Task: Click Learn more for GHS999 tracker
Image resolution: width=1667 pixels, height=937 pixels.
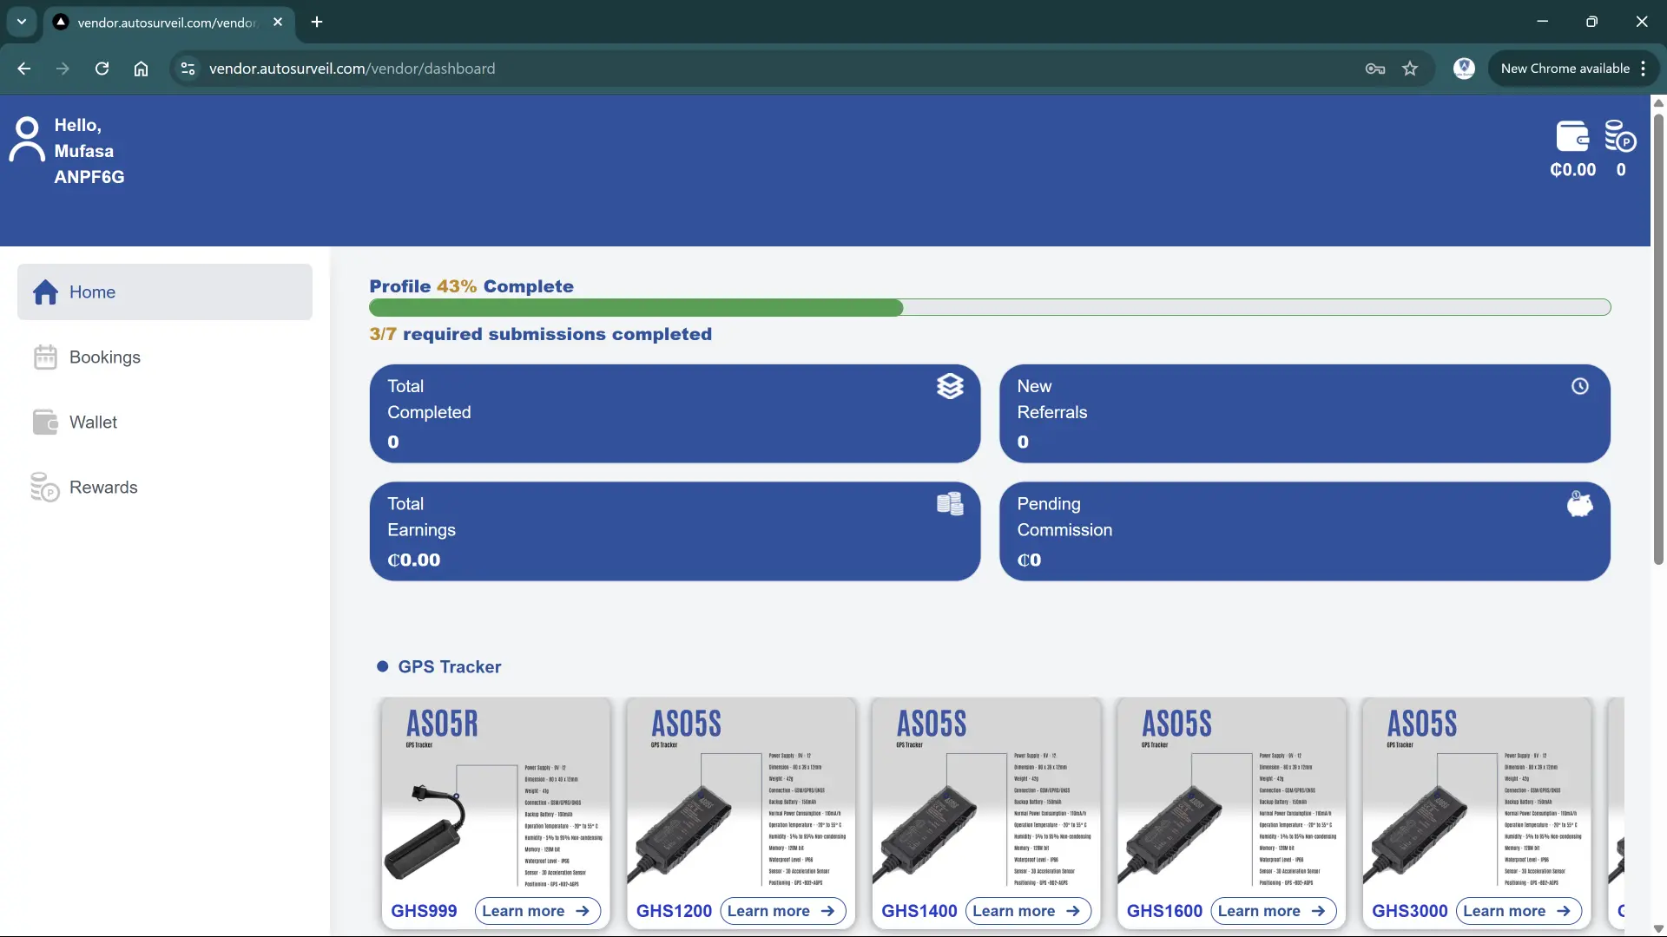Action: [537, 911]
